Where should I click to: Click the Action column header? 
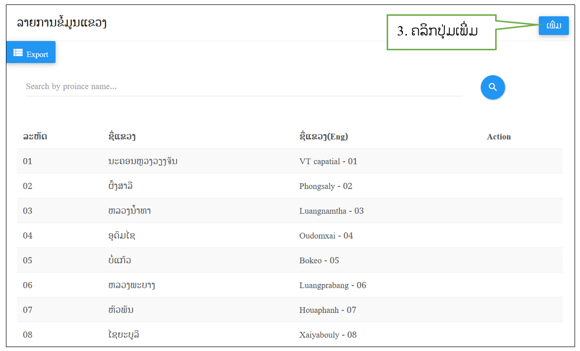coord(499,137)
